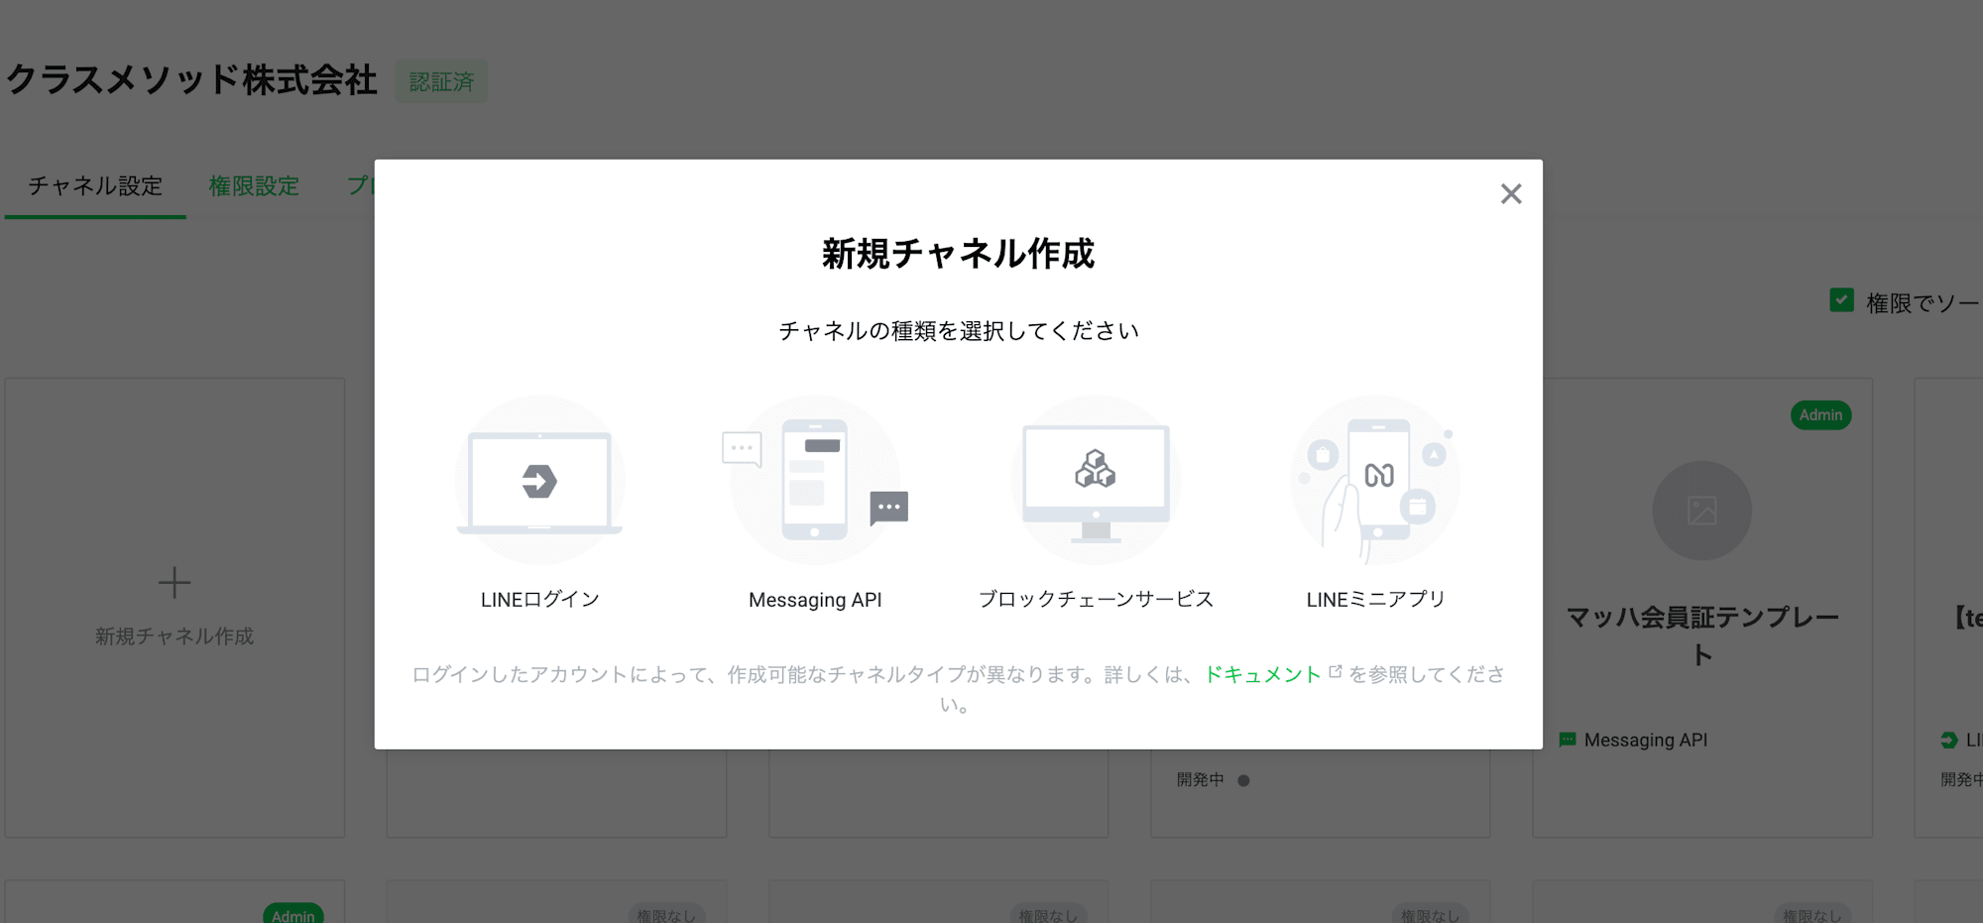Click the Messaging API label in the dialog

coord(815,600)
